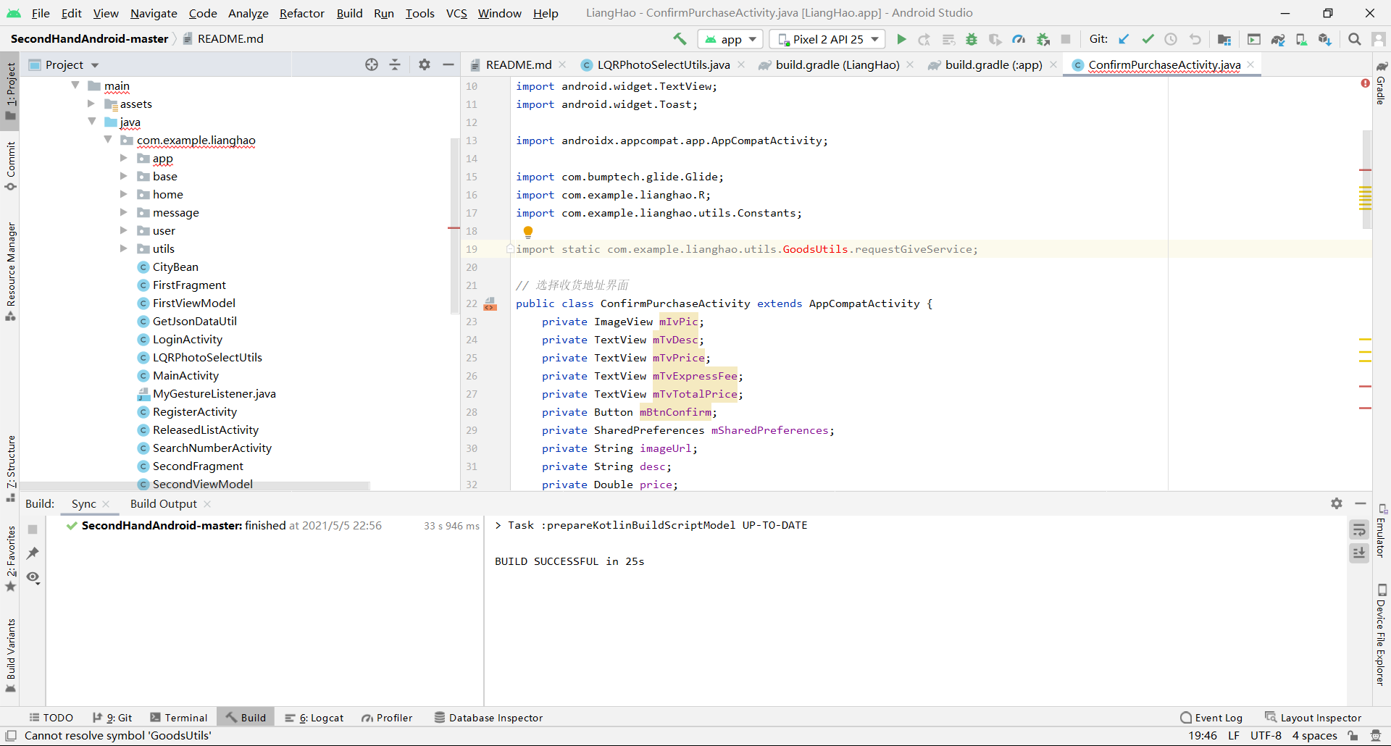Switch to LQRPhotoSelectUtils.java tab
Screen dimensions: 1391x746
coord(664,64)
